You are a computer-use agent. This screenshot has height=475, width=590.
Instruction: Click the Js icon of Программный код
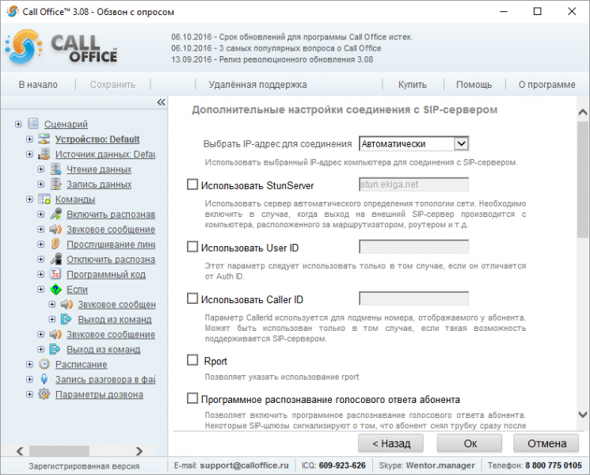[x=55, y=274]
